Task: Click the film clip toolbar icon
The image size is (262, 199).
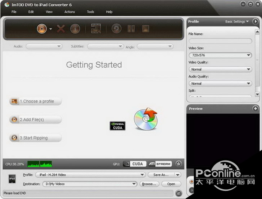Action: tap(96, 28)
